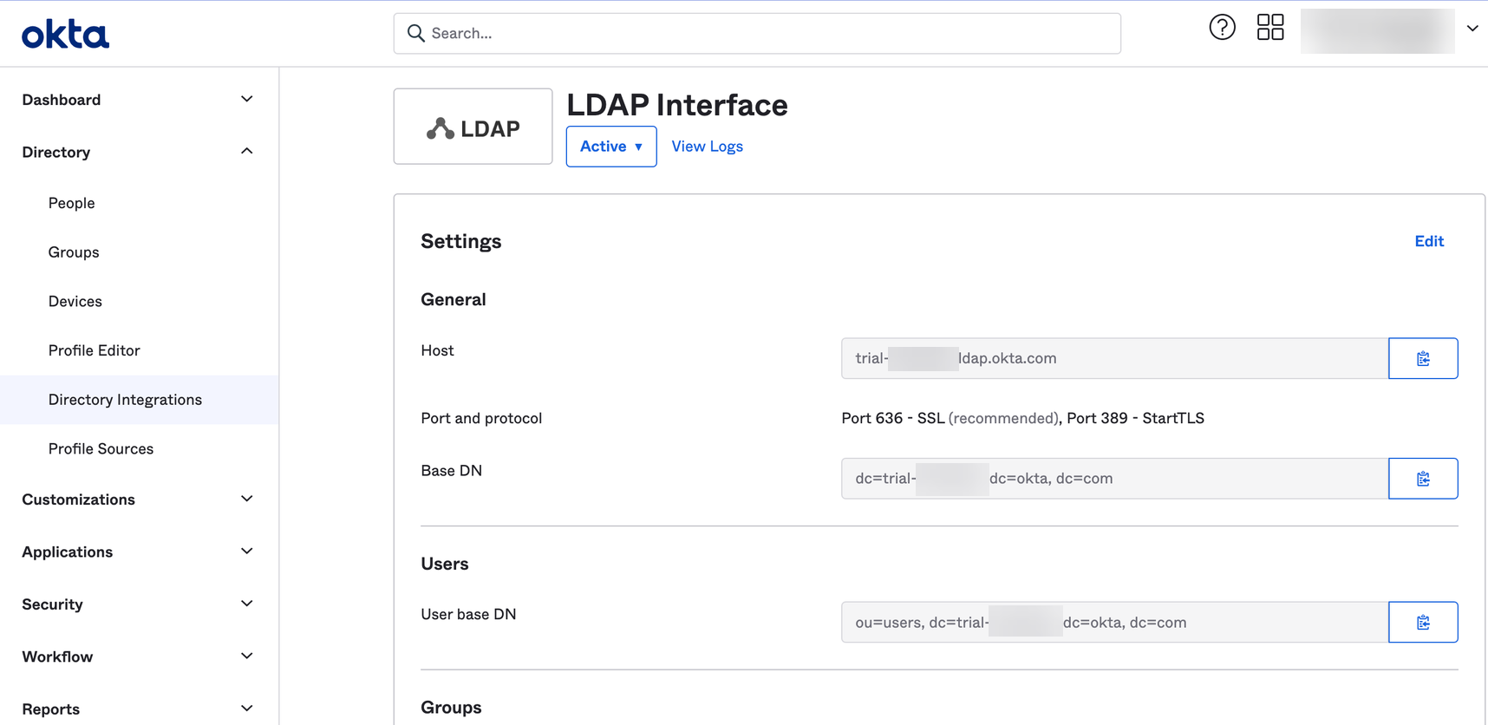Focus the Search input field
1488x725 pixels.
(757, 33)
